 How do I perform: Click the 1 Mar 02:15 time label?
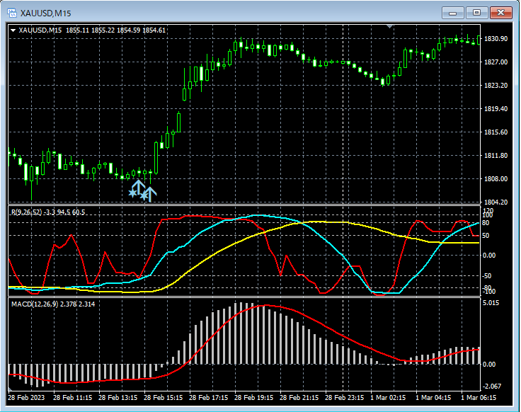coord(389,398)
